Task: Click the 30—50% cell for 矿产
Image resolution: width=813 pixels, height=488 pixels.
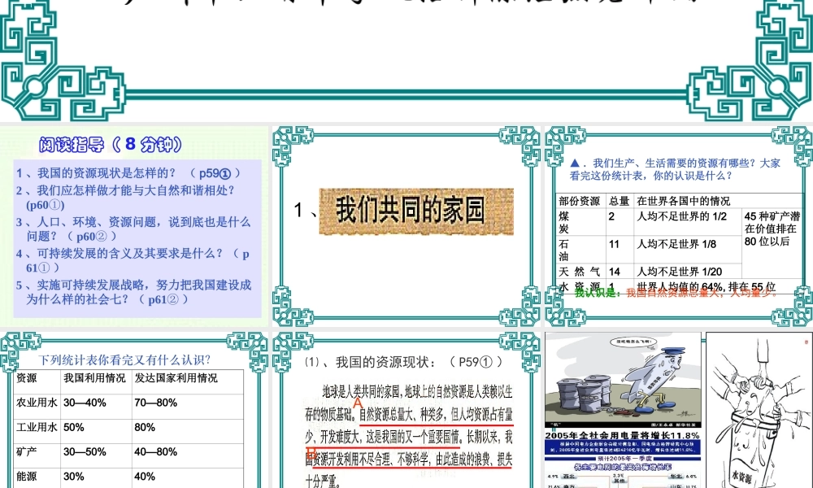Action: coord(85,451)
